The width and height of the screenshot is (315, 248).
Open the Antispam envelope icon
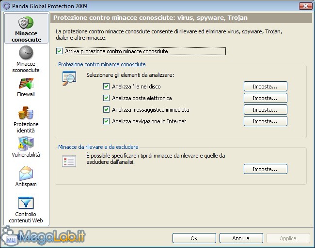[26, 173]
